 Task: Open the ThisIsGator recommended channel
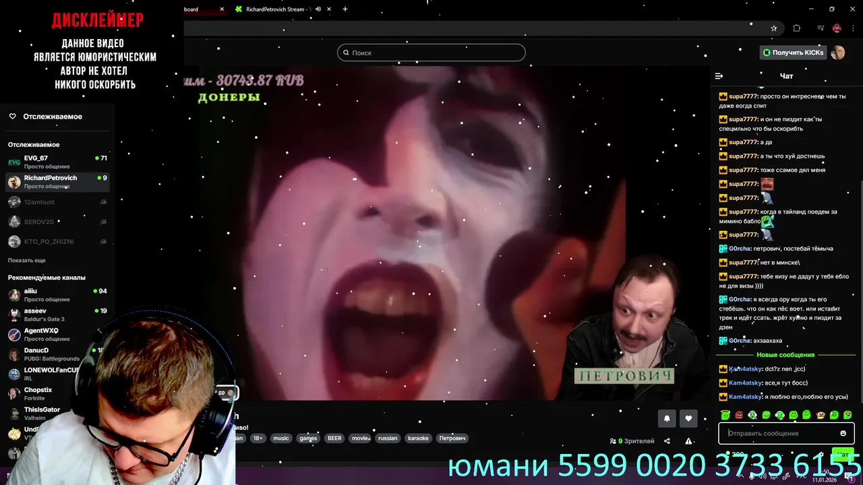44,414
